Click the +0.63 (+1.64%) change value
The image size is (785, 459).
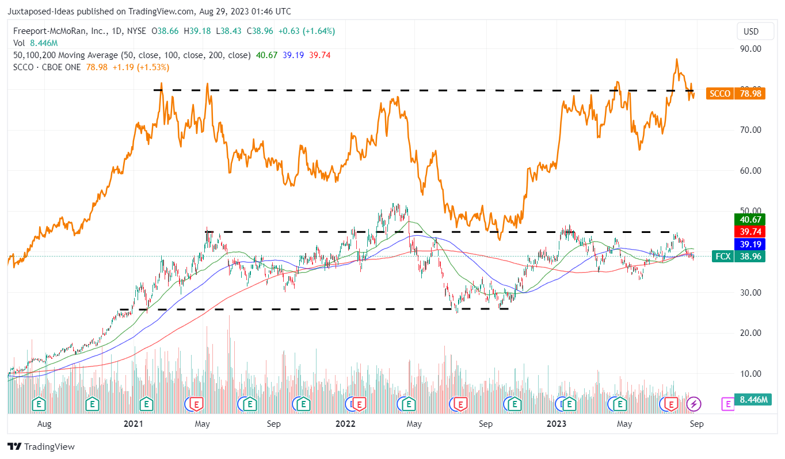tap(307, 31)
